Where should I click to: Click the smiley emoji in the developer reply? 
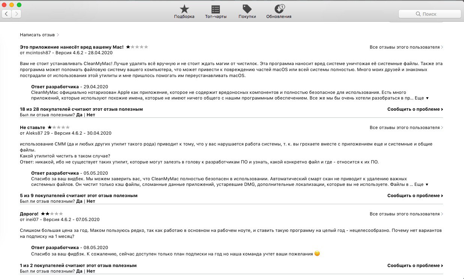pyautogui.click(x=317, y=254)
